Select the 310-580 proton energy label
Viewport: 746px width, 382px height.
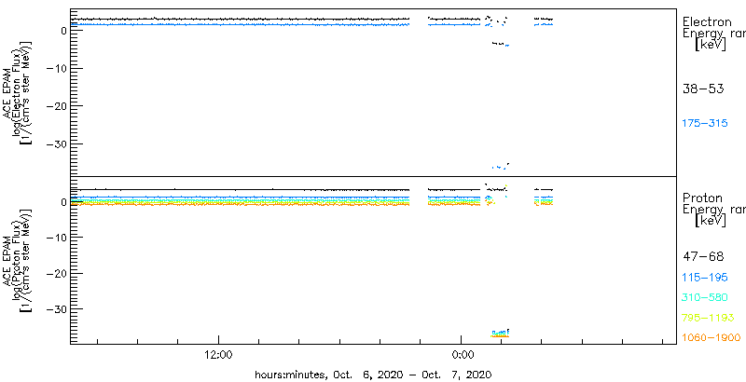click(x=705, y=298)
